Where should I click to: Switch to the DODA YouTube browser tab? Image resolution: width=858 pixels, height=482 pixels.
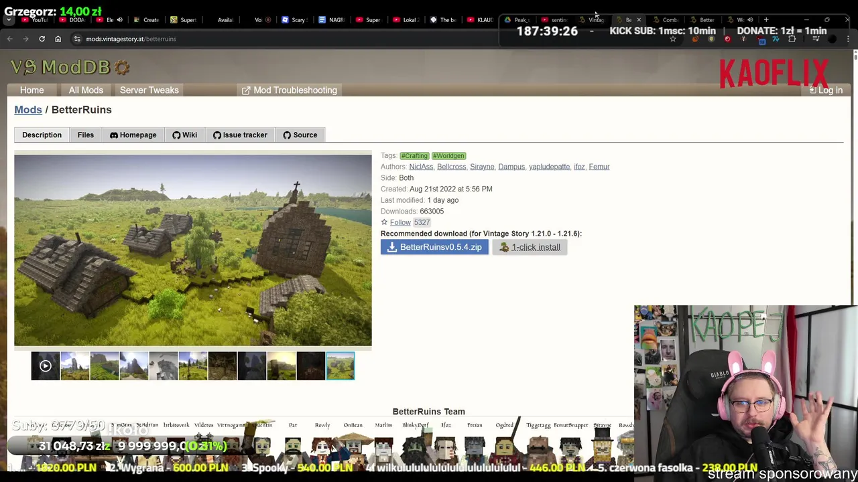72,20
